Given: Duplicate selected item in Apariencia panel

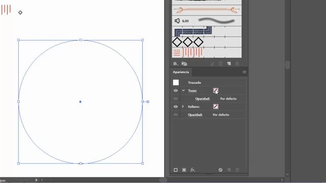Looking at the screenshot, I should pos(229,170).
